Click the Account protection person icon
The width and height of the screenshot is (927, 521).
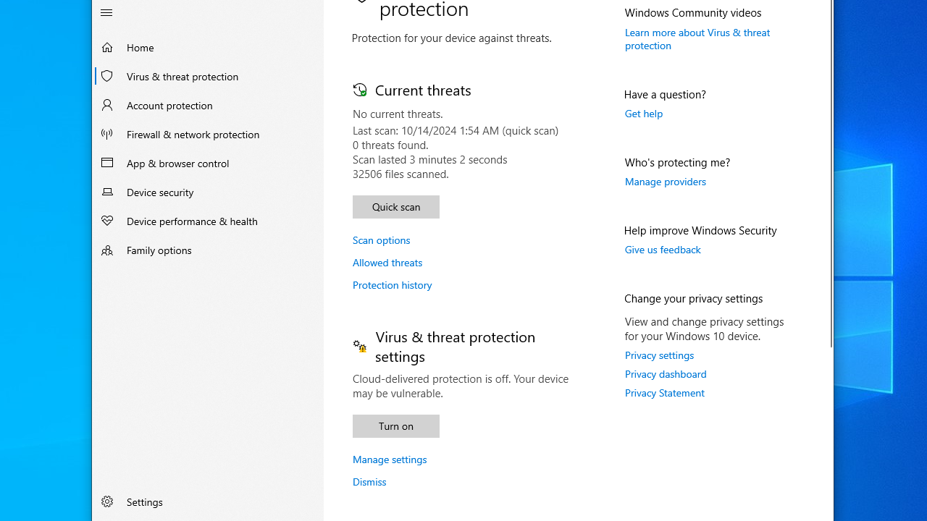click(x=107, y=105)
